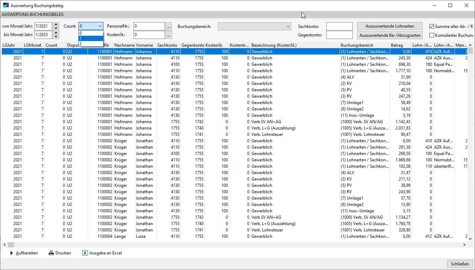Viewport: 475px width, 270px height.
Task: Decrease the 'von Monat/Jahr' spinner
Action: pos(56,28)
